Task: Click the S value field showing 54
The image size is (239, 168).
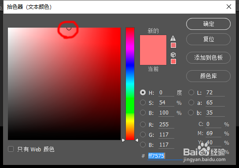Action: 166,103
